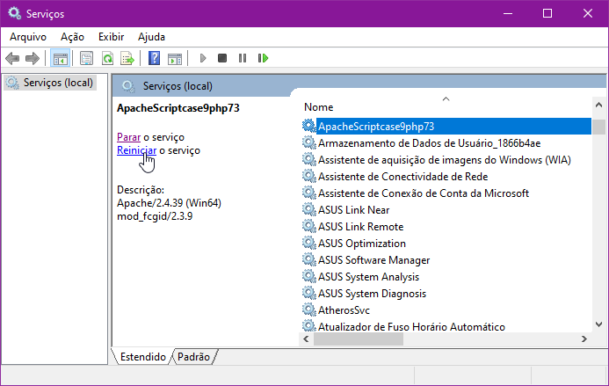Click gear icon beside ApacheScriptcase9php73 row

coord(308,126)
